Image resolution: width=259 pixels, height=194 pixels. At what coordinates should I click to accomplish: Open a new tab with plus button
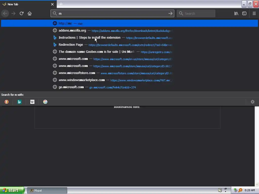61,4
